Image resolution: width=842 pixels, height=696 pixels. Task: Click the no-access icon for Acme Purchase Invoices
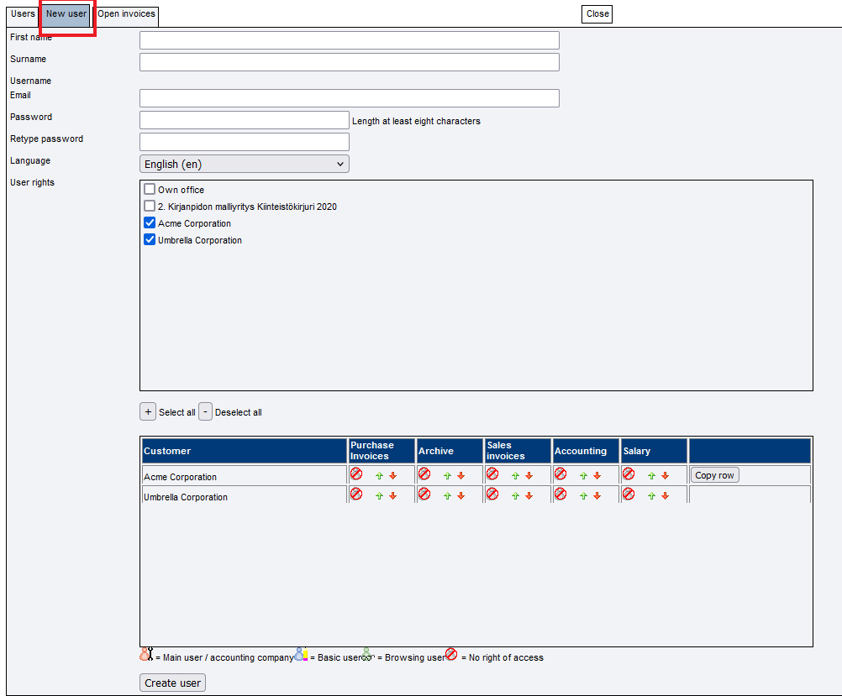click(356, 474)
